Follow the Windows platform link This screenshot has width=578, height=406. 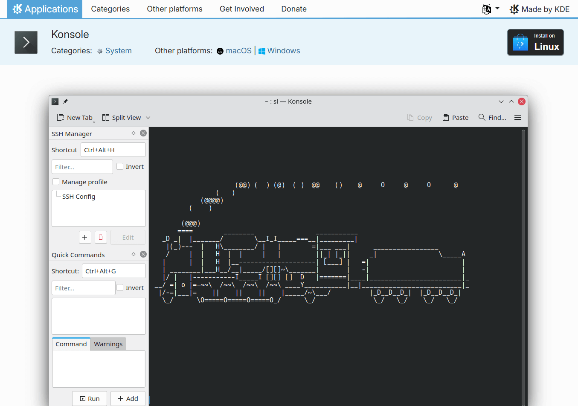[283, 50]
